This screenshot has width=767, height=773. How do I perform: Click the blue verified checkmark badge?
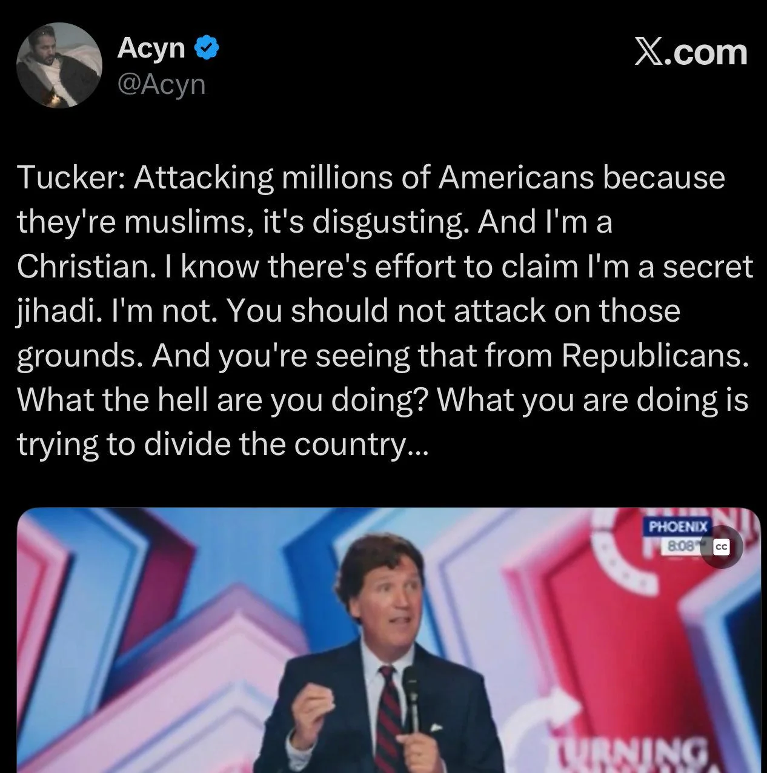tap(206, 48)
